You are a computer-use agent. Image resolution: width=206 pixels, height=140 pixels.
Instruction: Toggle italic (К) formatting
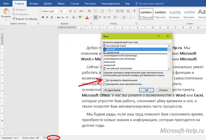click(x=47, y=17)
